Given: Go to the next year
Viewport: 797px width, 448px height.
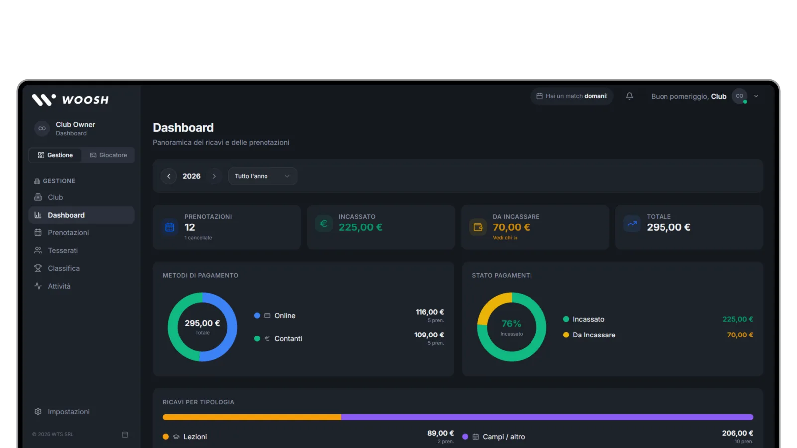Looking at the screenshot, I should click(x=214, y=176).
